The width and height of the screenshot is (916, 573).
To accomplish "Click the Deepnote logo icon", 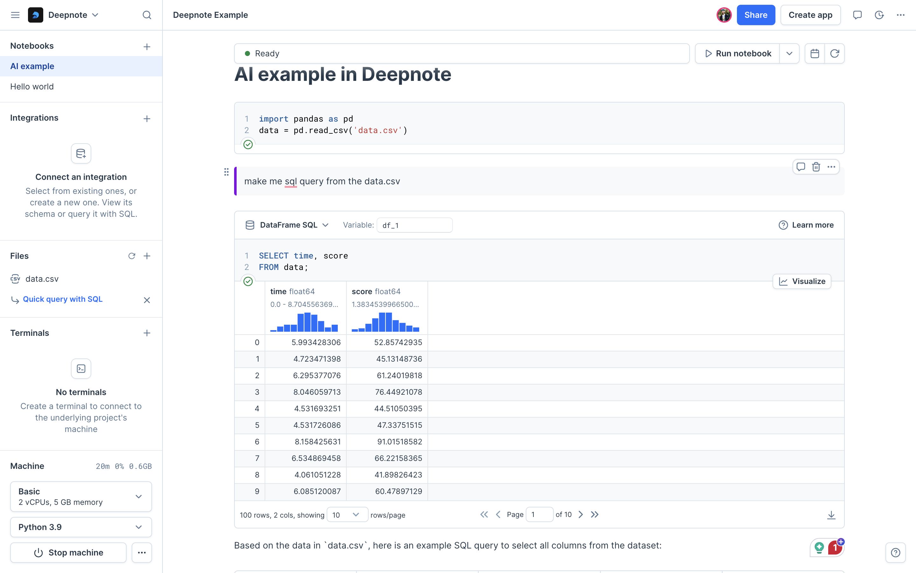I will pos(36,15).
